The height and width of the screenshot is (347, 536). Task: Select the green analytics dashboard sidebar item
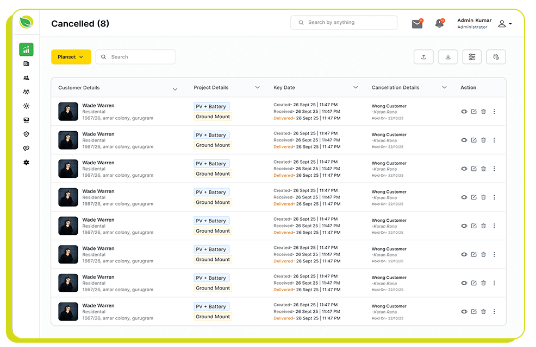click(26, 49)
